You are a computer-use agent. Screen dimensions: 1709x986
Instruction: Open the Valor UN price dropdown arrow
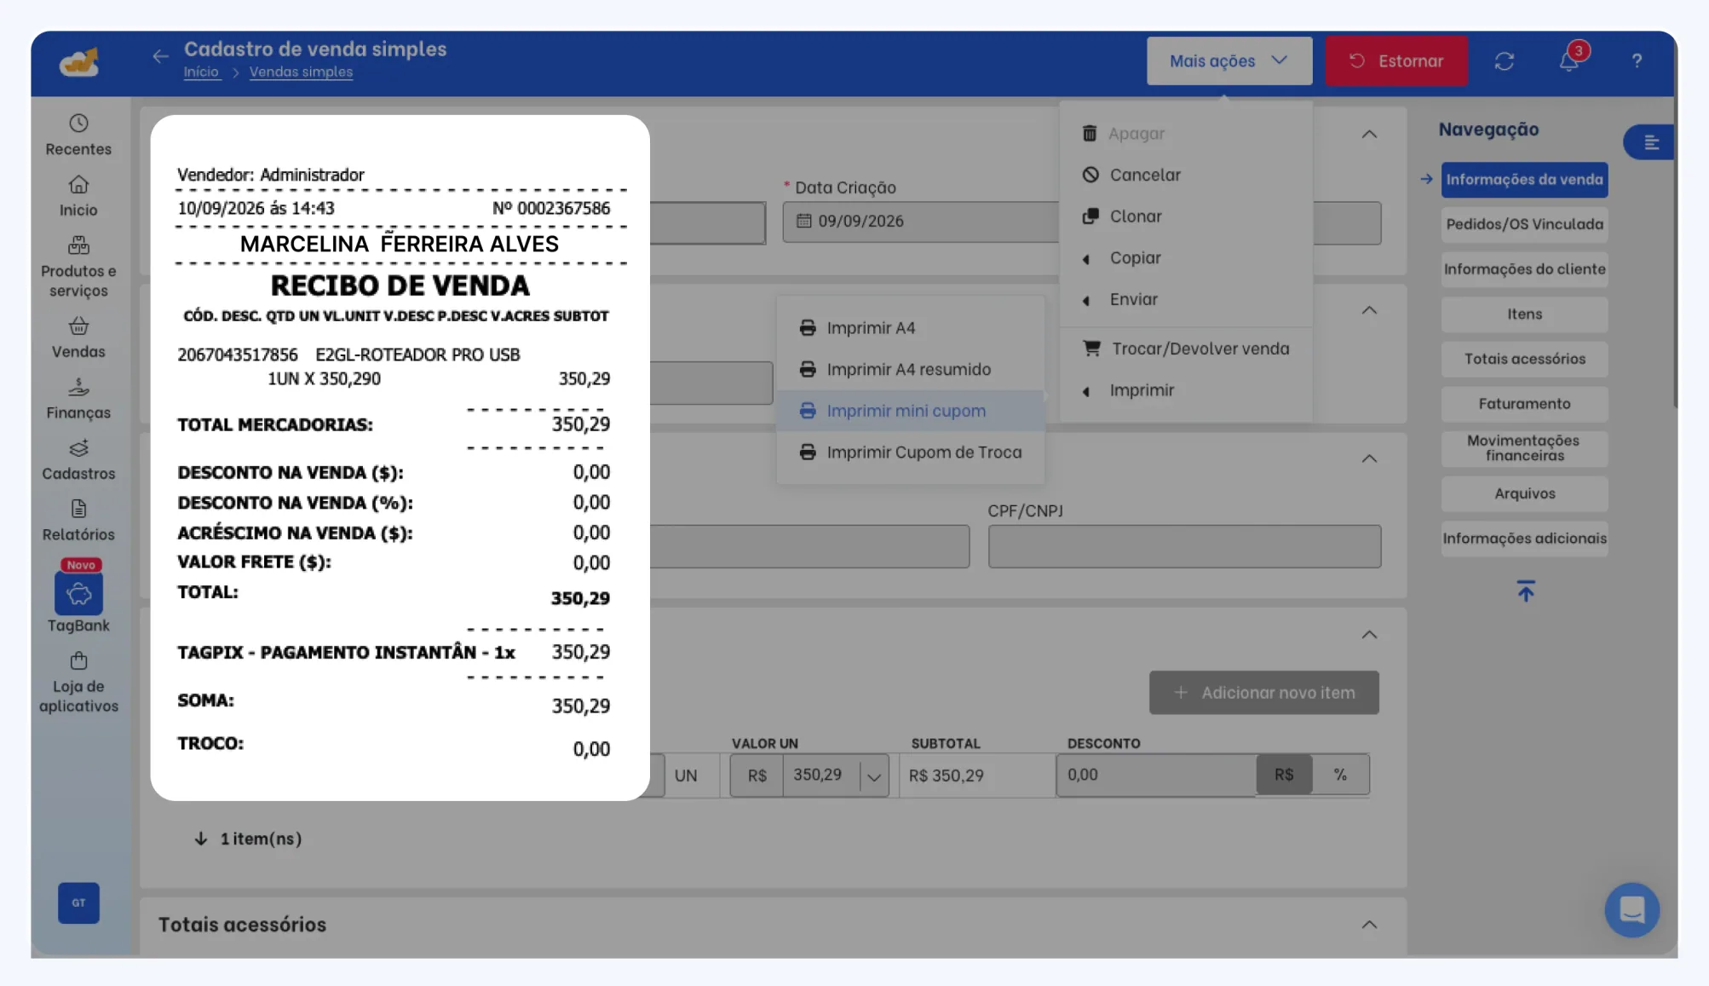pyautogui.click(x=873, y=776)
